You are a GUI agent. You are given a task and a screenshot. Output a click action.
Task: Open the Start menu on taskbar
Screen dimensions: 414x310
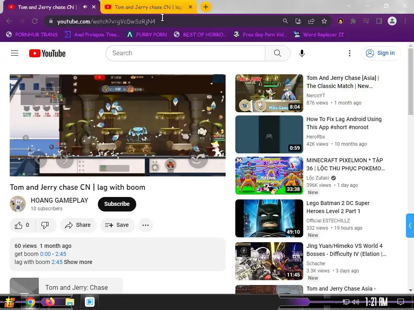pyautogui.click(x=10, y=302)
